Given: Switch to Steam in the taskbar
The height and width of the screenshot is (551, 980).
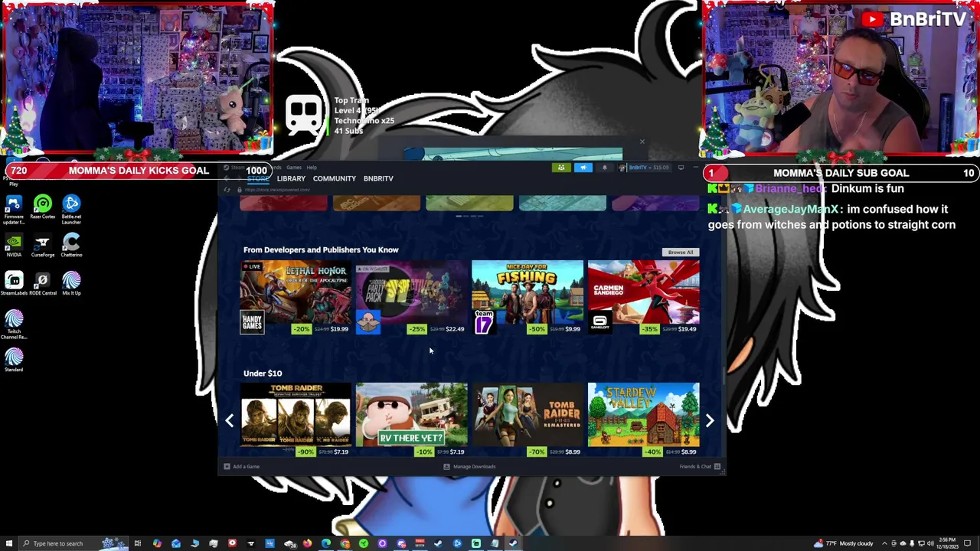Looking at the screenshot, I should 513,543.
